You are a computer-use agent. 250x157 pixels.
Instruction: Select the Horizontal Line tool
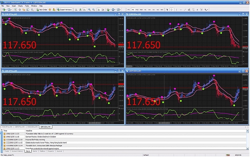(x=181, y=10)
